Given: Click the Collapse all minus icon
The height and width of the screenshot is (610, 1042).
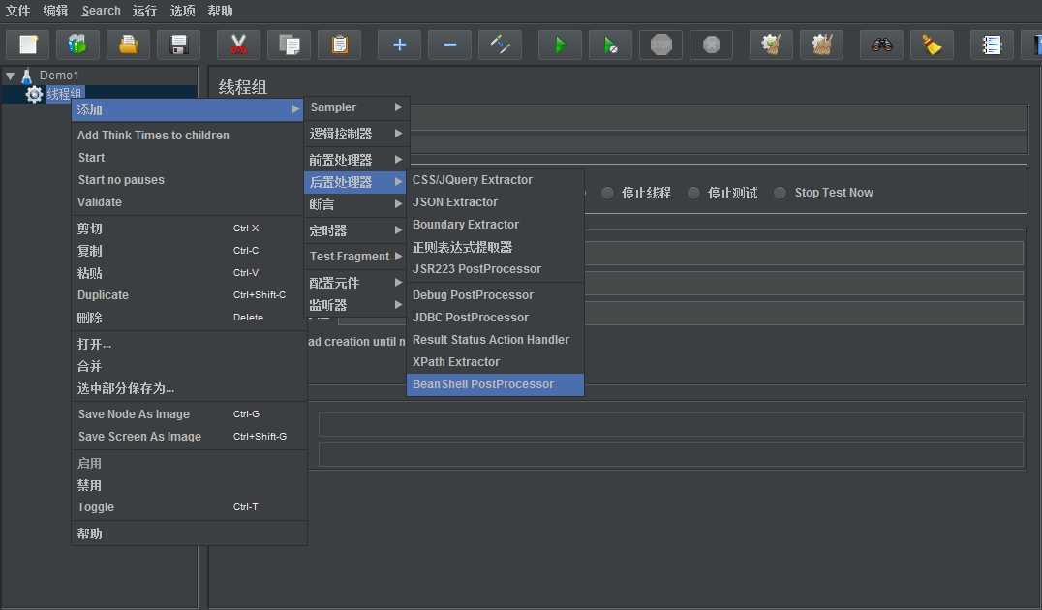Looking at the screenshot, I should 450,45.
